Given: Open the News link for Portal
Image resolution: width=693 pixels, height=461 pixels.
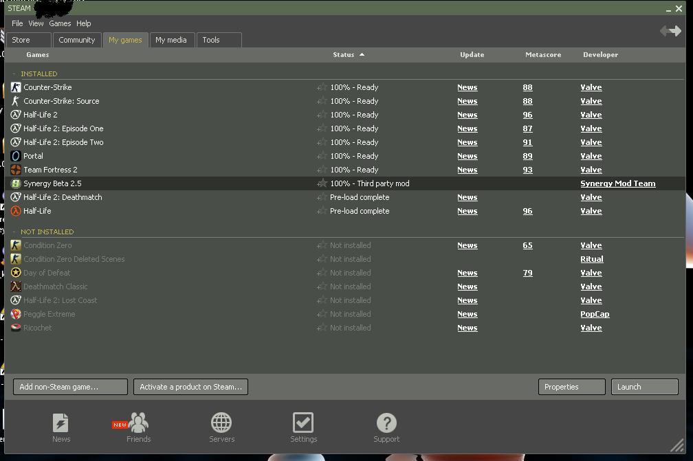Looking at the screenshot, I should point(467,156).
